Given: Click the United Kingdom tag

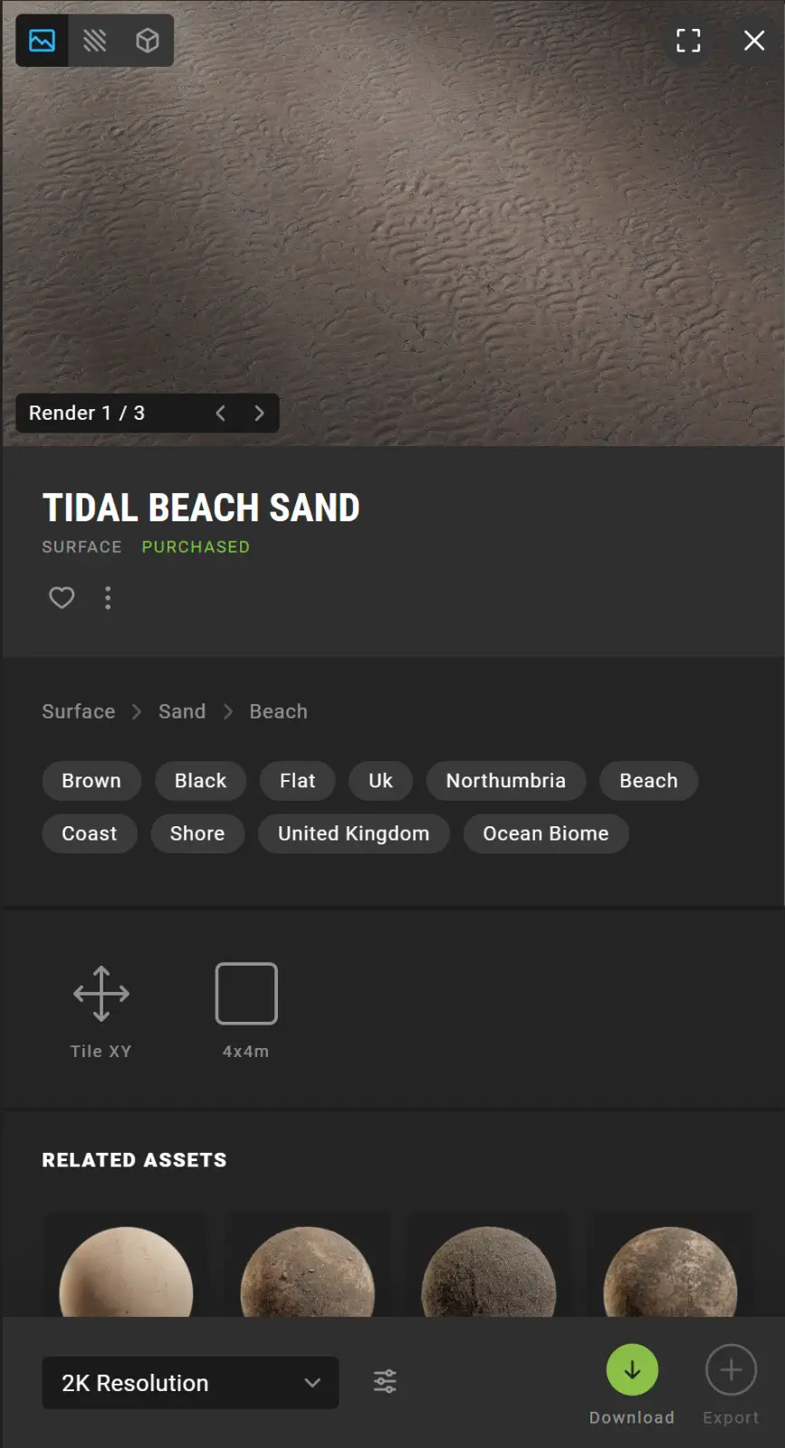Looking at the screenshot, I should click(x=353, y=834).
